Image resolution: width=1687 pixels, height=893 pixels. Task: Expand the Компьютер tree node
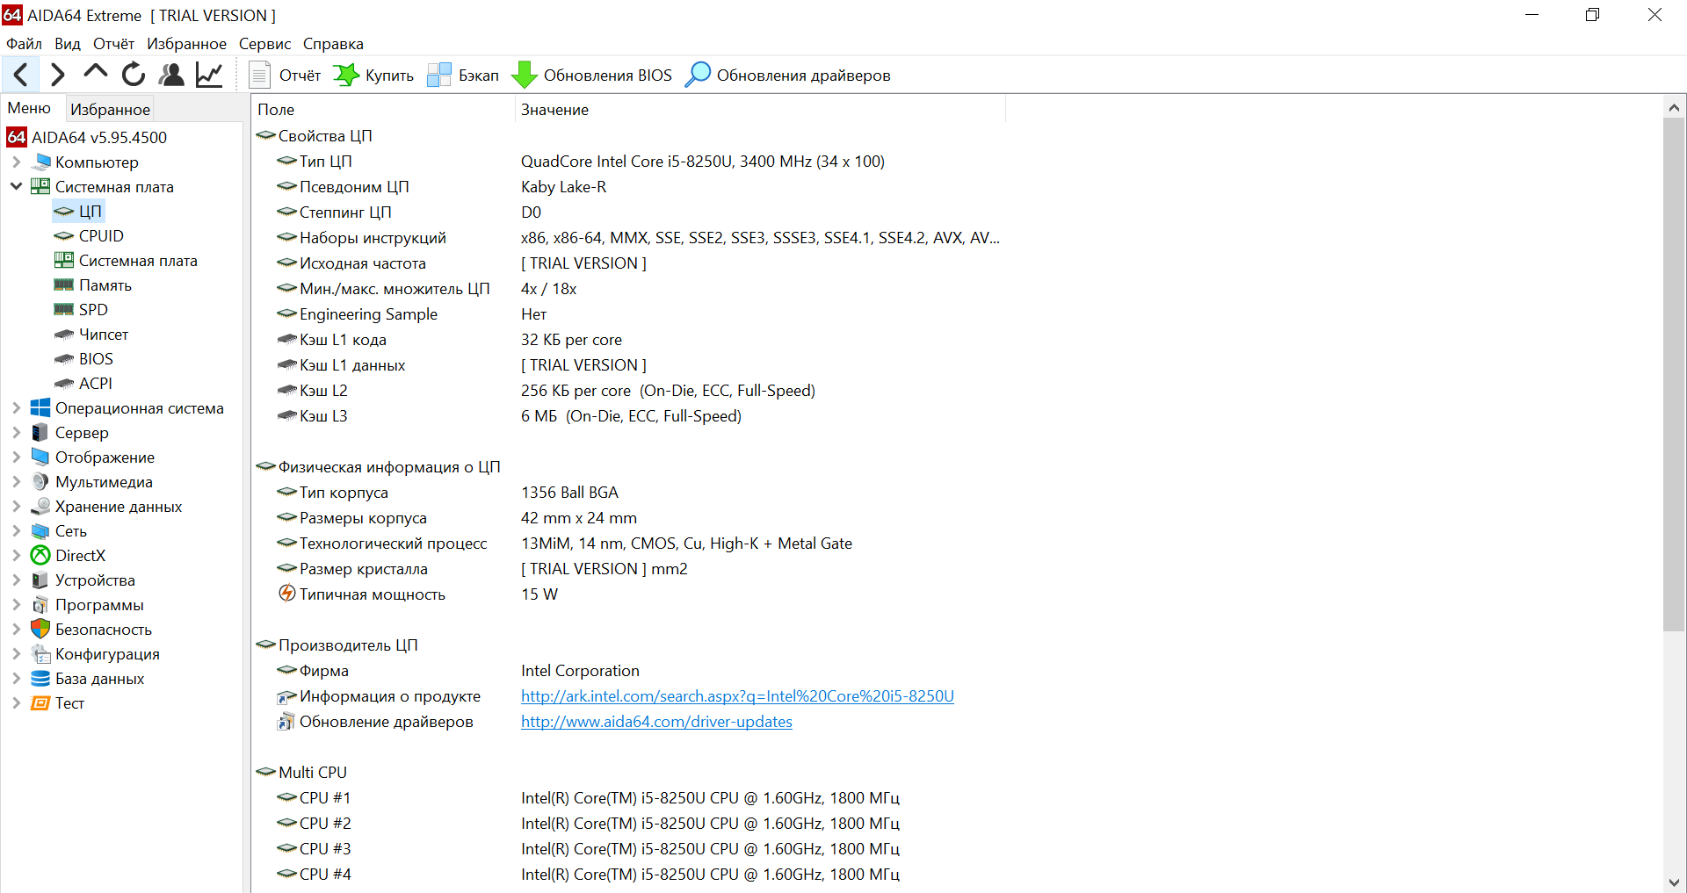16,162
